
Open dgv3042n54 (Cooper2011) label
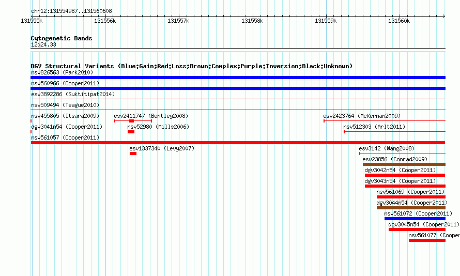click(400, 170)
